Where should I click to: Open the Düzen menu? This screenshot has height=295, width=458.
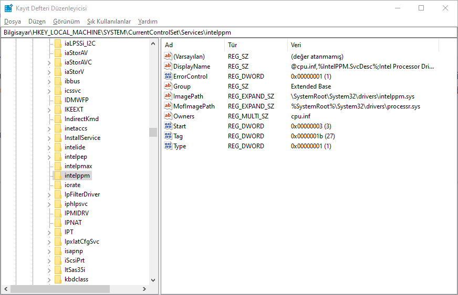coord(37,21)
